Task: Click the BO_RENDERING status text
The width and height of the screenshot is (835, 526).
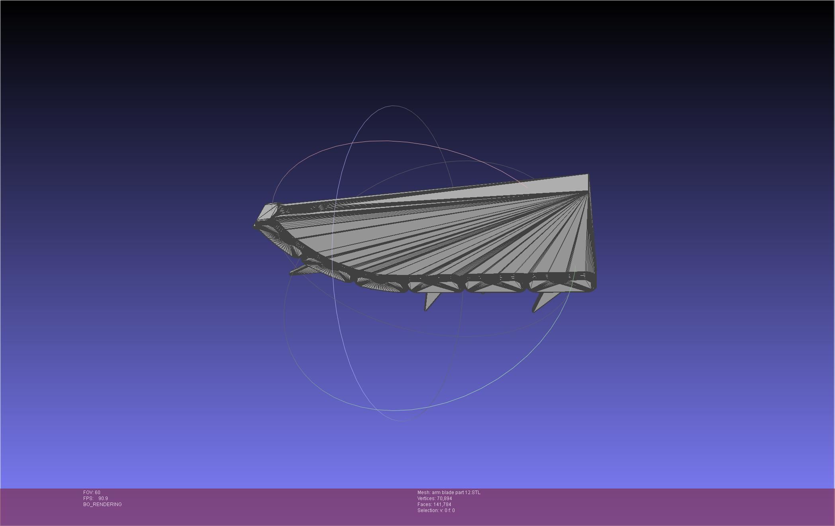Action: (x=102, y=504)
